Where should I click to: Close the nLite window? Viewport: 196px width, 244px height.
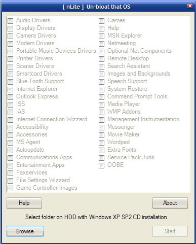pos(190,6)
